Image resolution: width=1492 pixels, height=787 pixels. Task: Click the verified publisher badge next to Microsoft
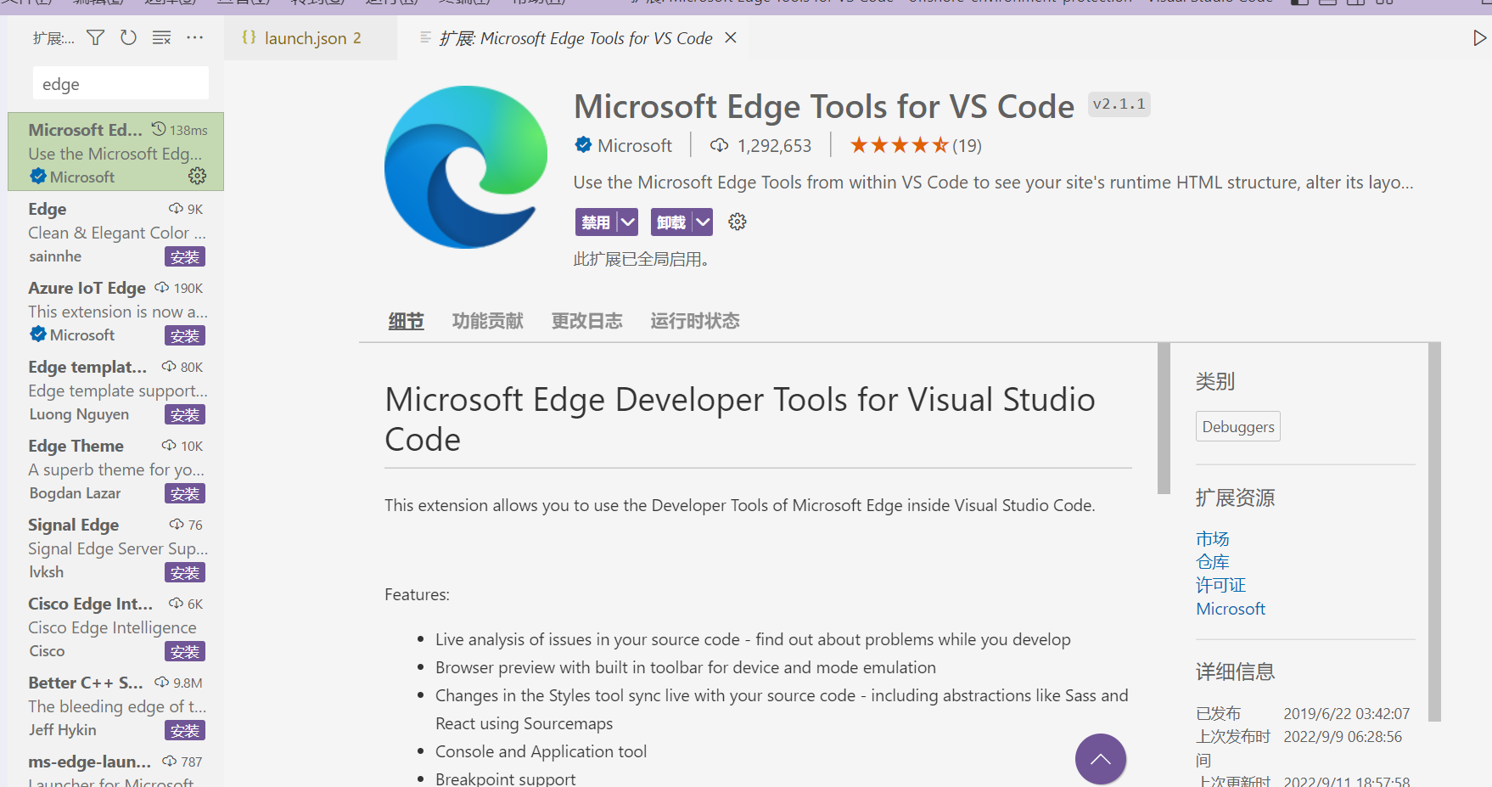tap(583, 145)
